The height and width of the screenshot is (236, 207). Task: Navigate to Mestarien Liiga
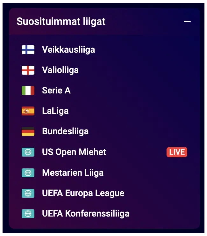tap(73, 173)
